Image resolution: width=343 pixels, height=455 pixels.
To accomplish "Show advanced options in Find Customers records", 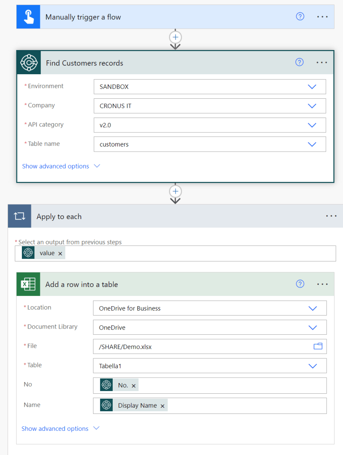I will (x=61, y=166).
